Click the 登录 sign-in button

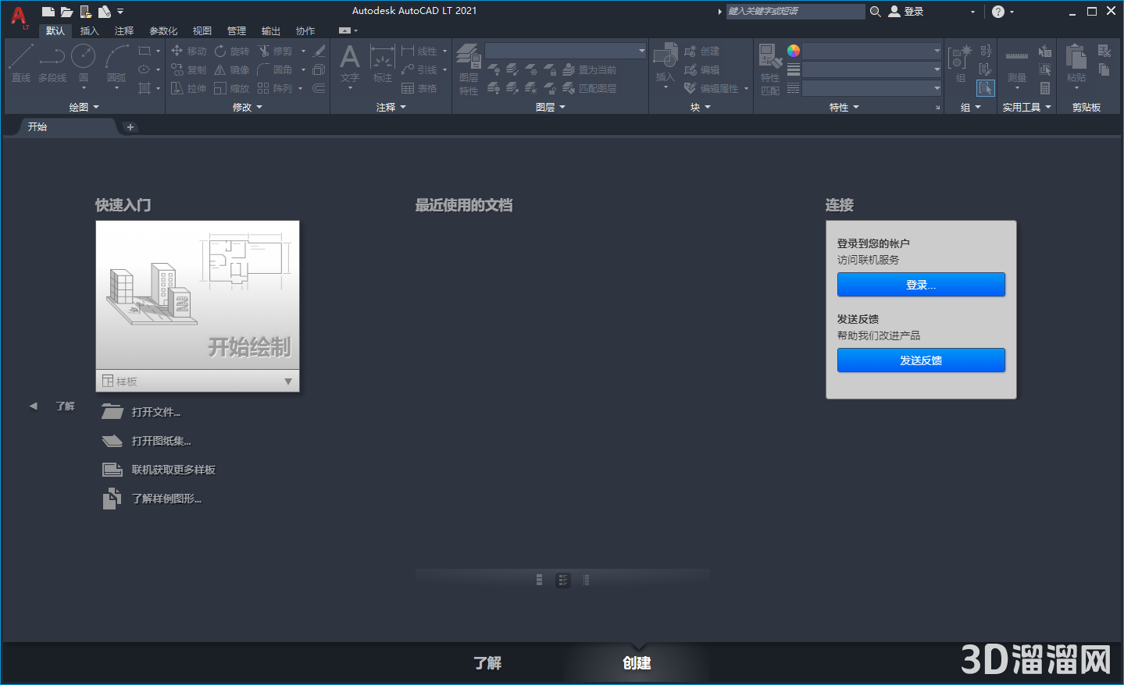(920, 284)
